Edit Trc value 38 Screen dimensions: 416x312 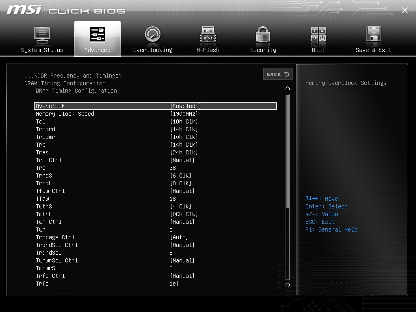coord(173,168)
